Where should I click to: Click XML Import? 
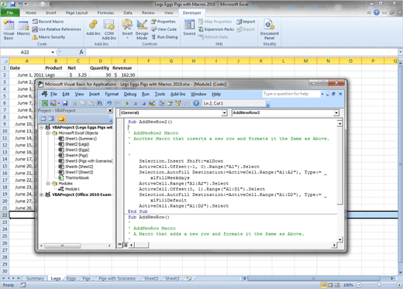(x=246, y=22)
